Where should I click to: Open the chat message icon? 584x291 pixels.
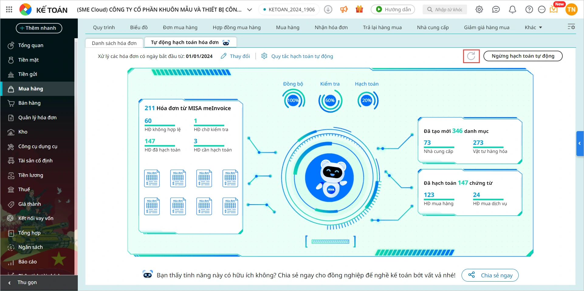click(496, 9)
